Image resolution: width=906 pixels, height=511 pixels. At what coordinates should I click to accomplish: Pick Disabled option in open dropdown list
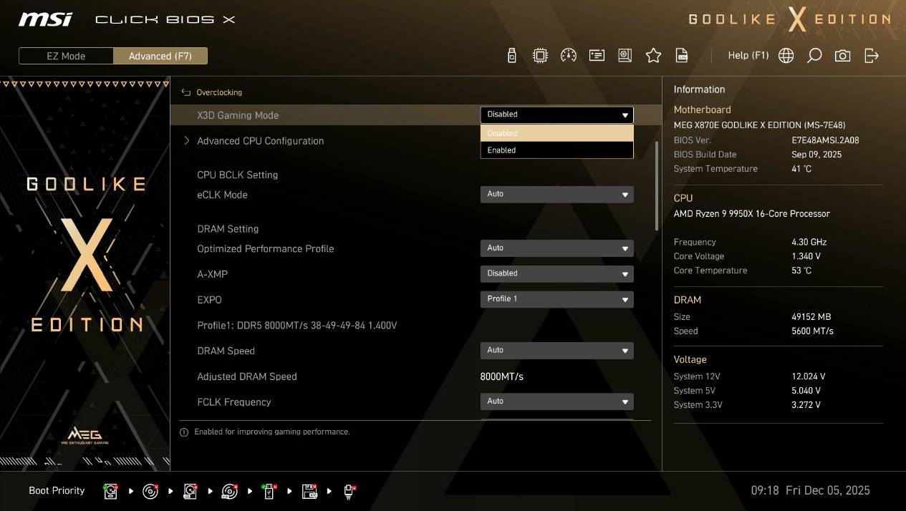(x=556, y=133)
